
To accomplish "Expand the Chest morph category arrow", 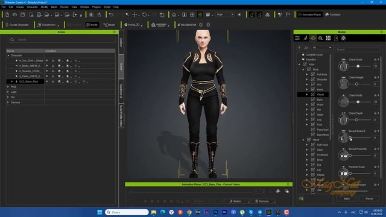I will tap(307, 95).
